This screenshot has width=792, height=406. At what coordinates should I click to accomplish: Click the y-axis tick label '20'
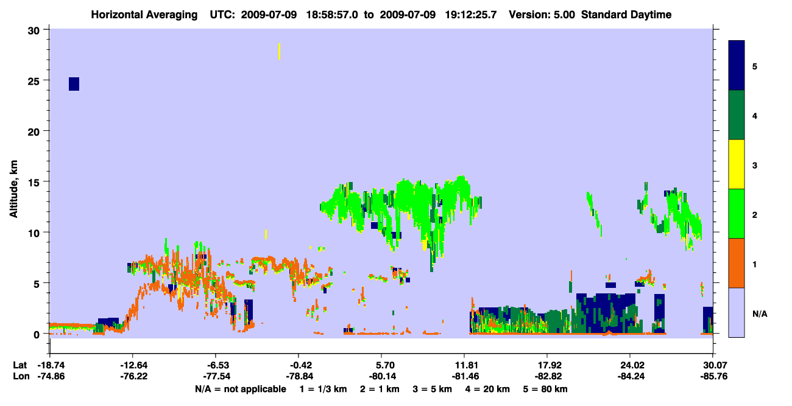[x=35, y=131]
